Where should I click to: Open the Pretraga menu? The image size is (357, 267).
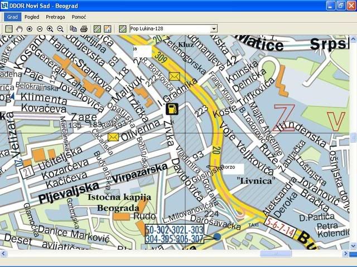pos(55,17)
